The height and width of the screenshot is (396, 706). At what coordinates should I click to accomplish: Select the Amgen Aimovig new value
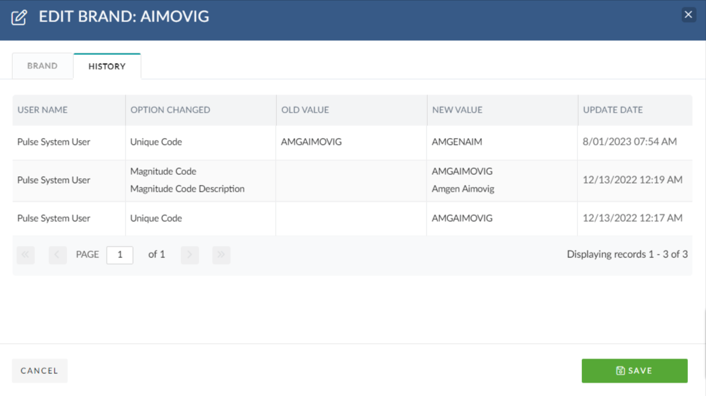point(463,189)
